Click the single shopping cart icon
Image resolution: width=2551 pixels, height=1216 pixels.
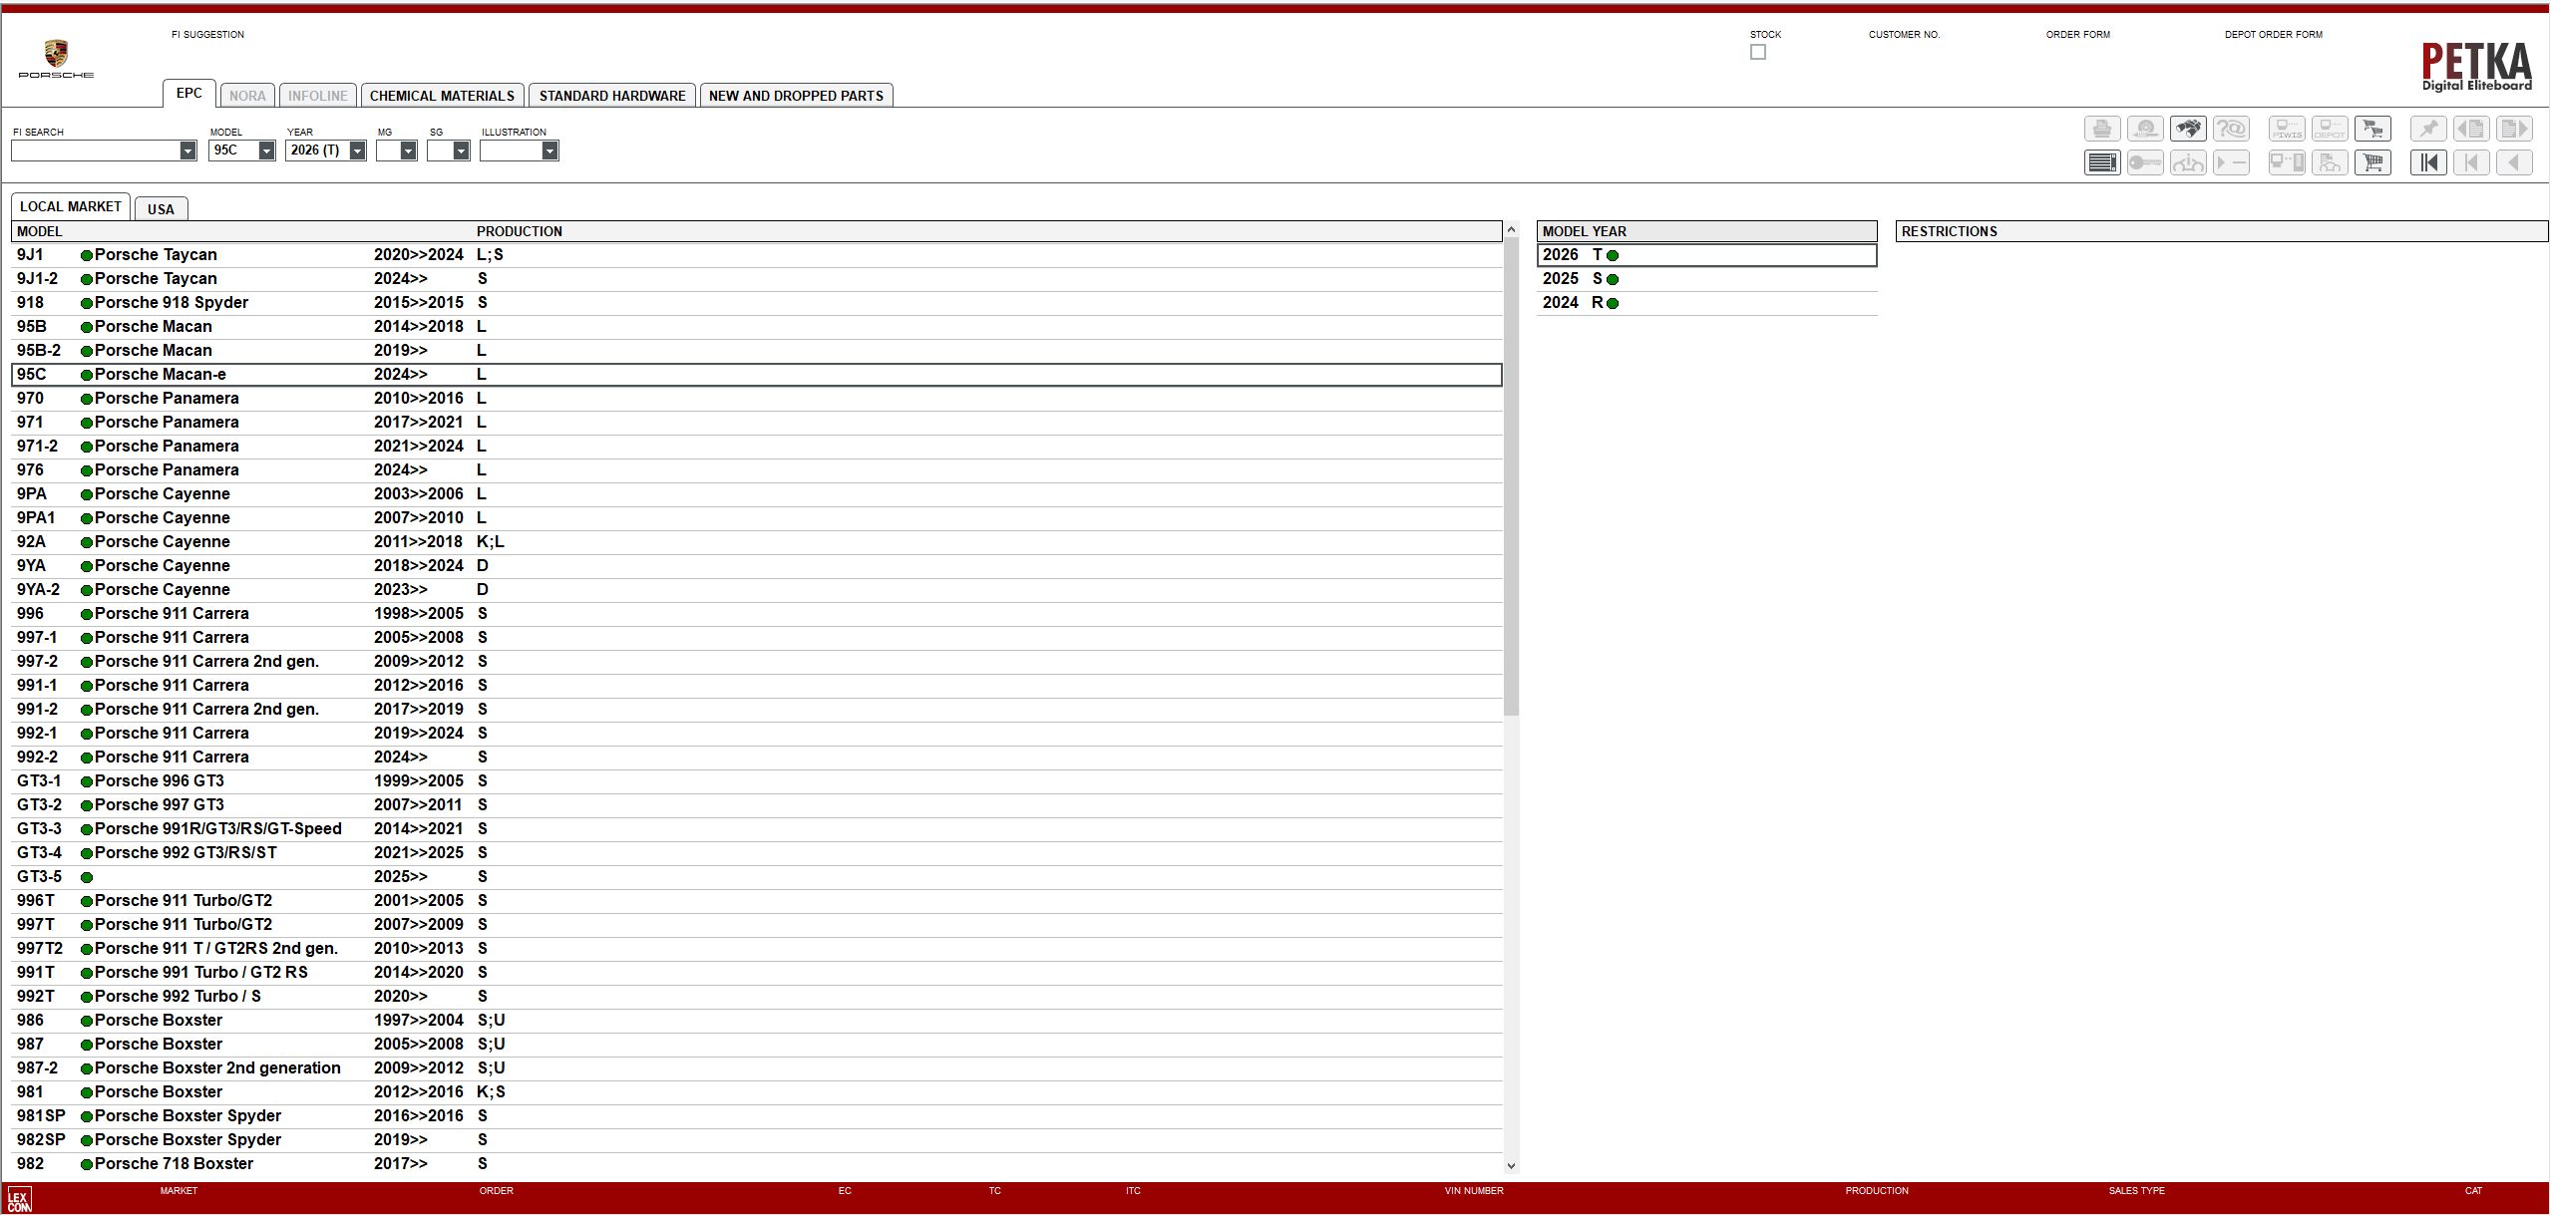2372,162
